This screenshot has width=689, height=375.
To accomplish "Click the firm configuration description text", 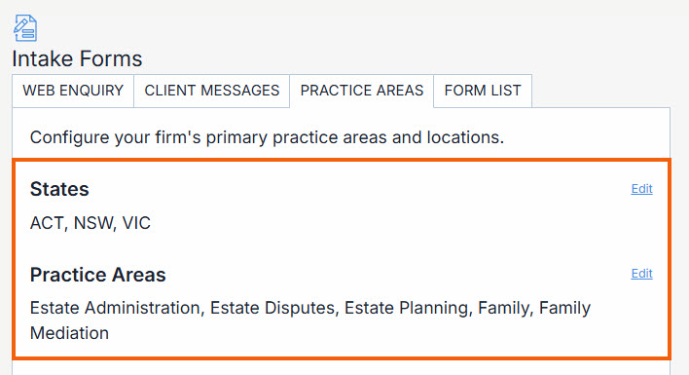I will pyautogui.click(x=267, y=137).
